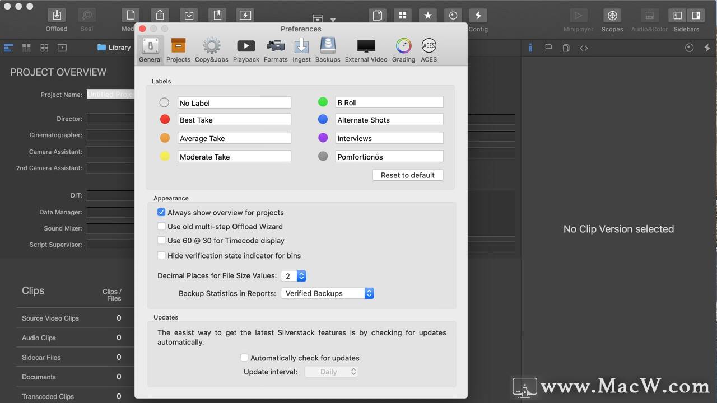Enable Use old multi-step Offload Wizard
The width and height of the screenshot is (717, 403).
click(x=161, y=227)
